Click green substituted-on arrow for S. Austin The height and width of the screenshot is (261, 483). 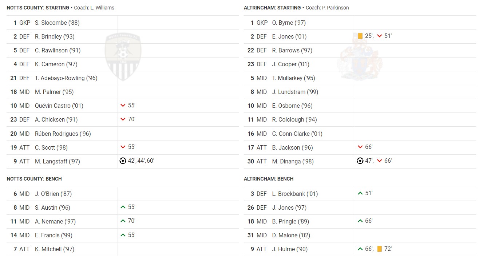(123, 207)
